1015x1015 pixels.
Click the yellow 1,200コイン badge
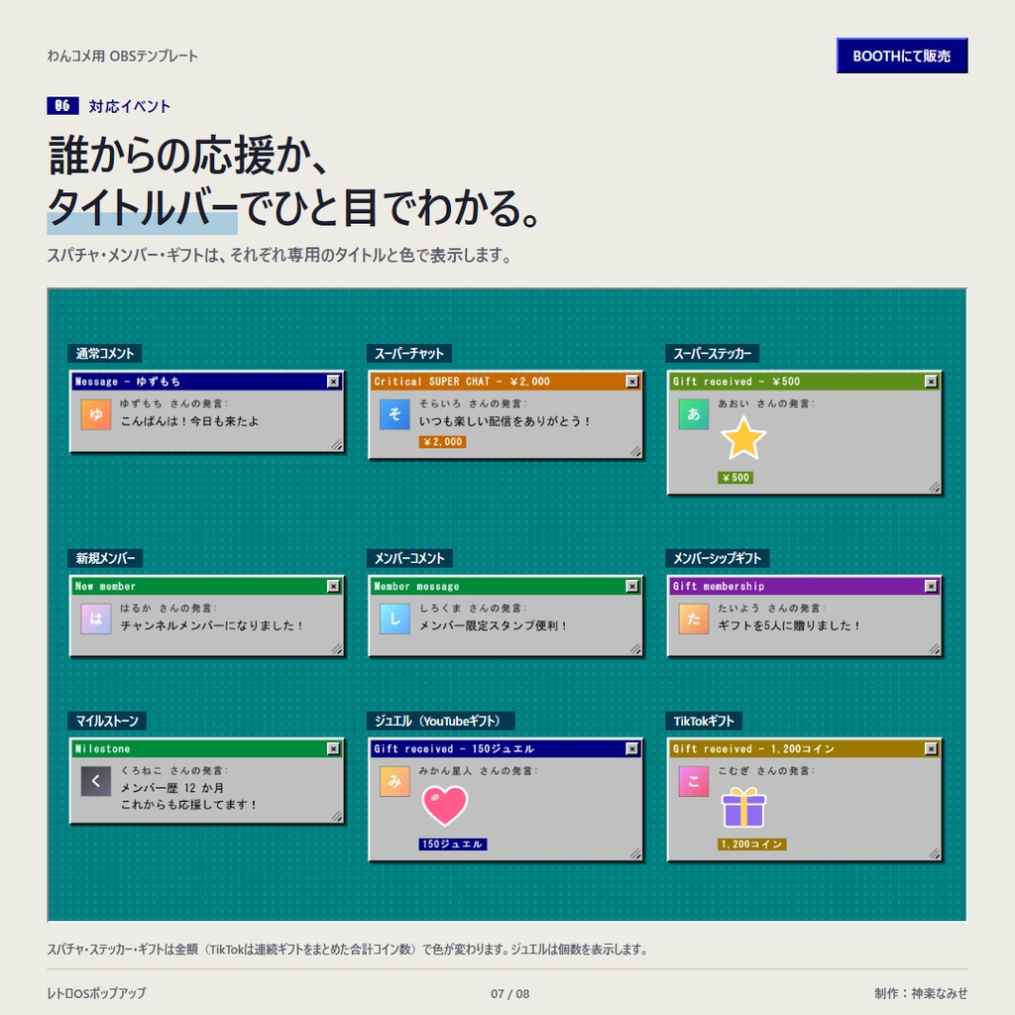click(751, 845)
